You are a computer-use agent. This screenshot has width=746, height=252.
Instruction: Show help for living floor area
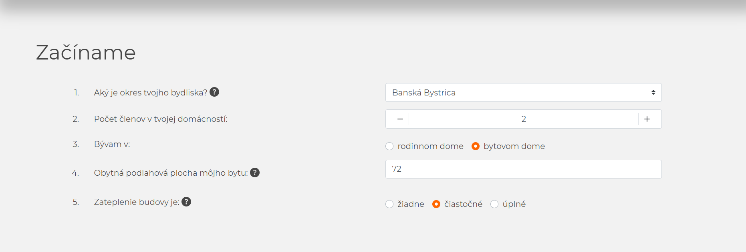click(x=255, y=173)
